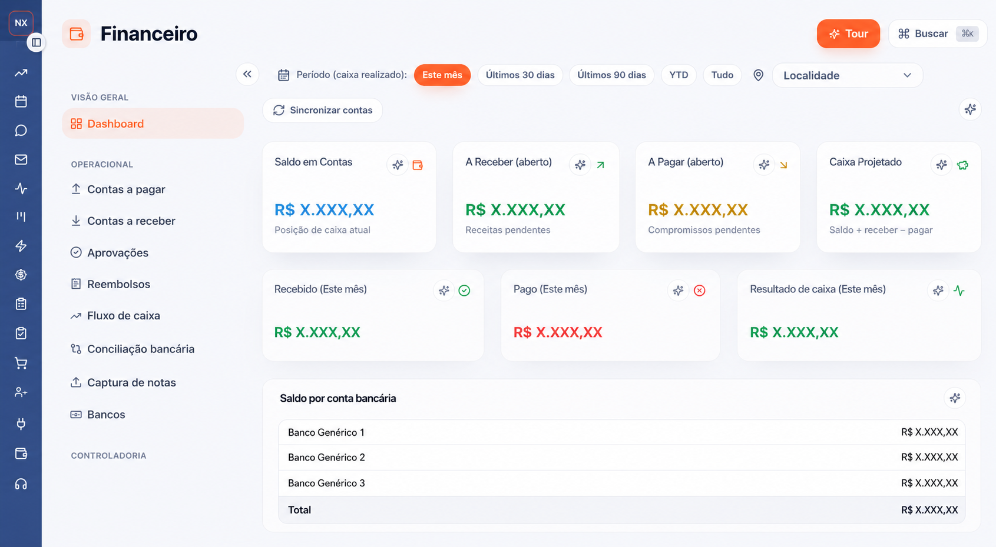996x547 pixels.
Task: Collapse the side menu with double chevron
Action: (x=247, y=74)
